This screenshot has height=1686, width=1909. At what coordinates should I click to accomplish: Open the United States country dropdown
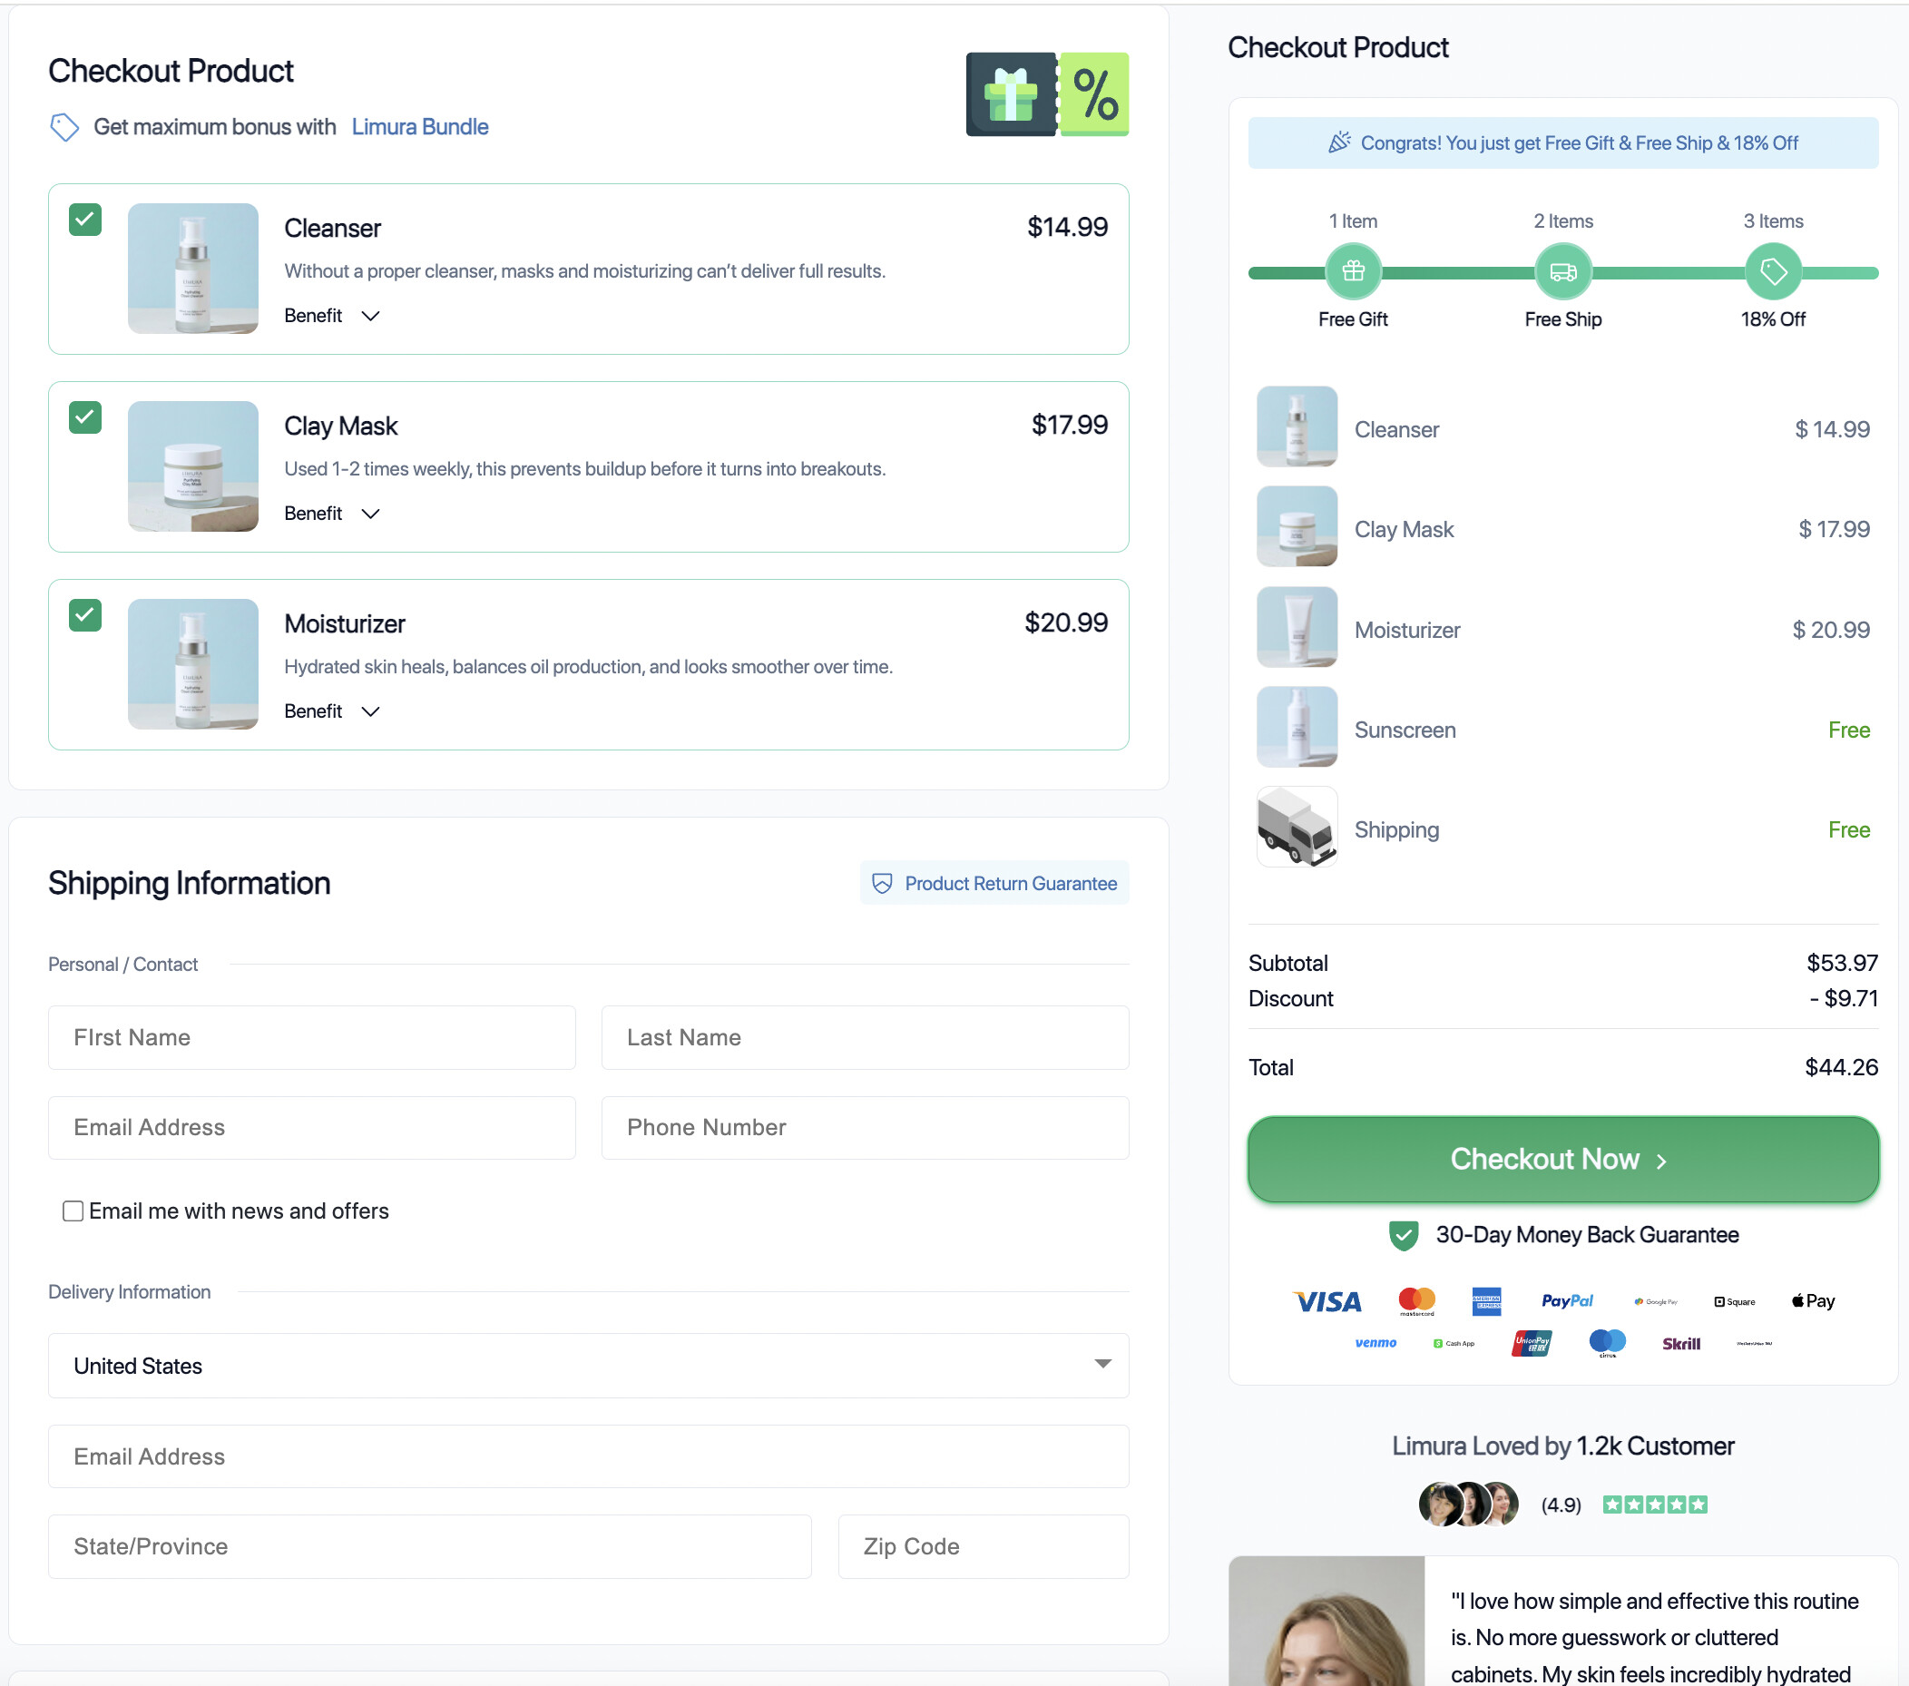pos(587,1365)
